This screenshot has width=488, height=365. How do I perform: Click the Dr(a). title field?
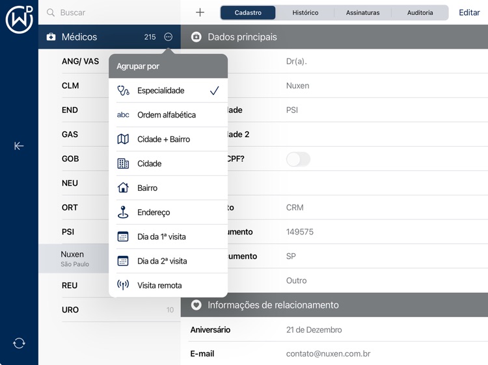(x=296, y=61)
